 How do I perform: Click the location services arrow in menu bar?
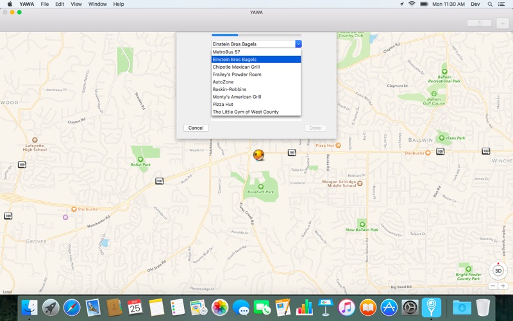(x=402, y=4)
